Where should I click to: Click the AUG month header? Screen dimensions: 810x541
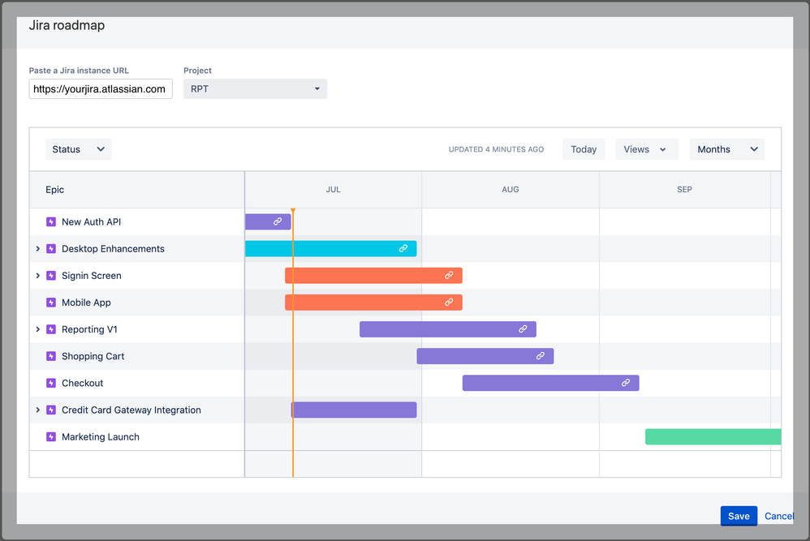coord(511,190)
